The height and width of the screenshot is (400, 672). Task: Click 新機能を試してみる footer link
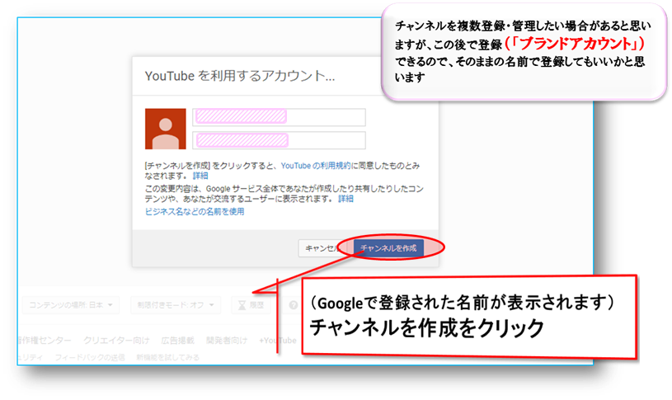[167, 357]
